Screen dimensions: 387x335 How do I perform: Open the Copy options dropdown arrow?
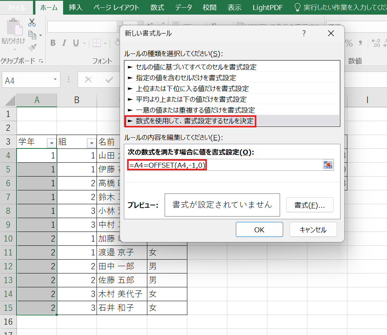click(41, 35)
